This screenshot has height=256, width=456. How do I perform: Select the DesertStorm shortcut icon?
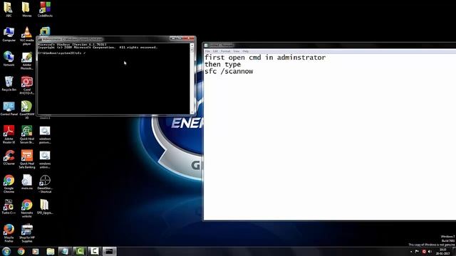[45, 183]
